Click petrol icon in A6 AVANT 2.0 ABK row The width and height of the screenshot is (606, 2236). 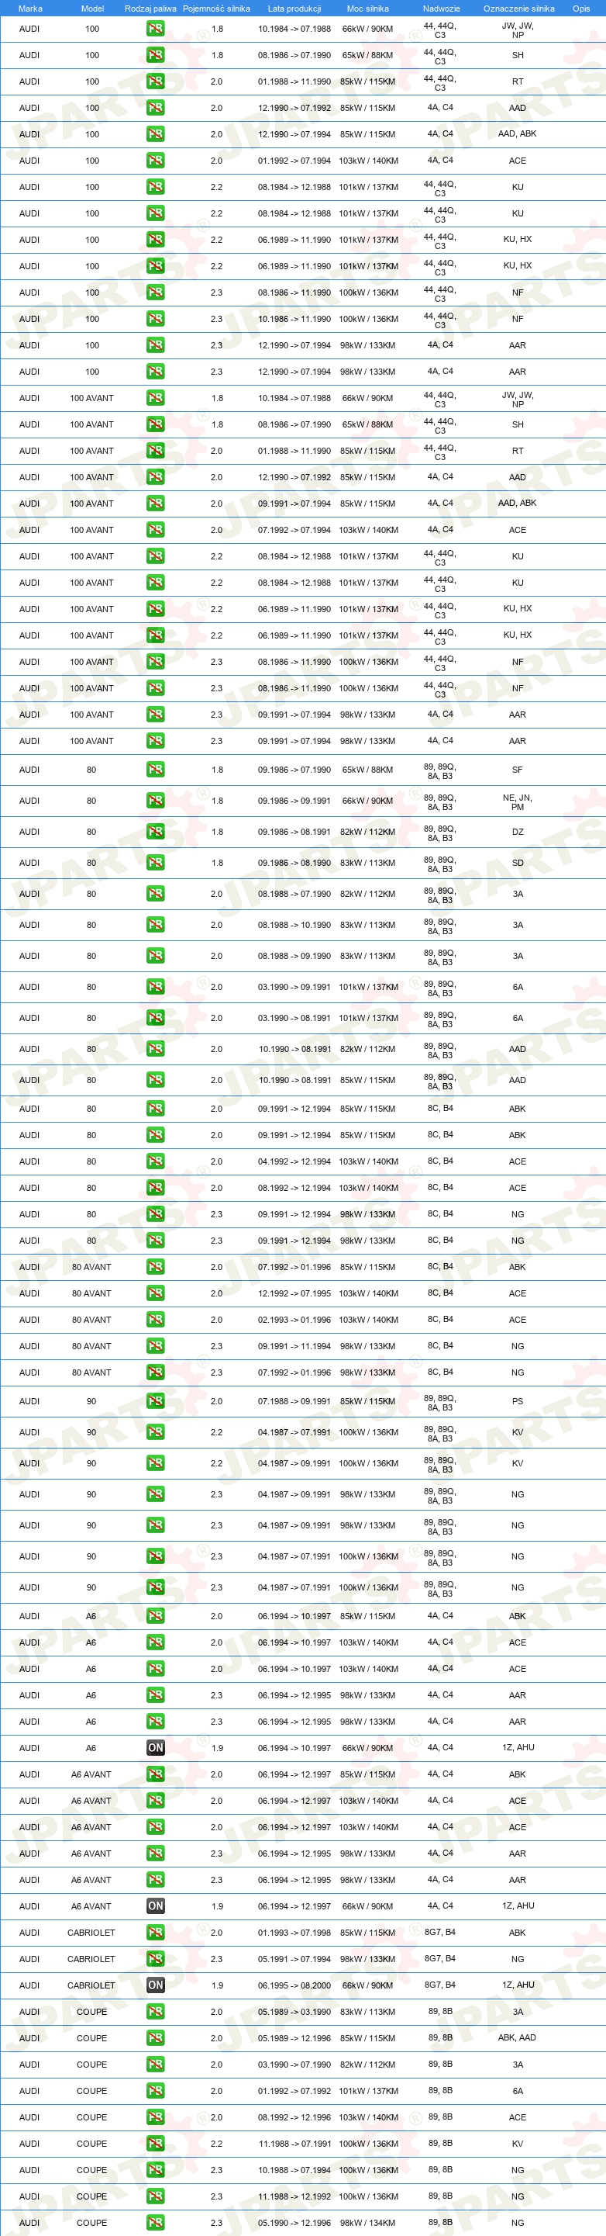(x=155, y=1774)
